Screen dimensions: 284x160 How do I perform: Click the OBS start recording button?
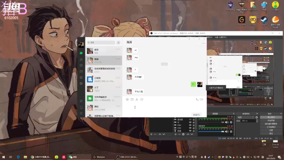click(271, 121)
